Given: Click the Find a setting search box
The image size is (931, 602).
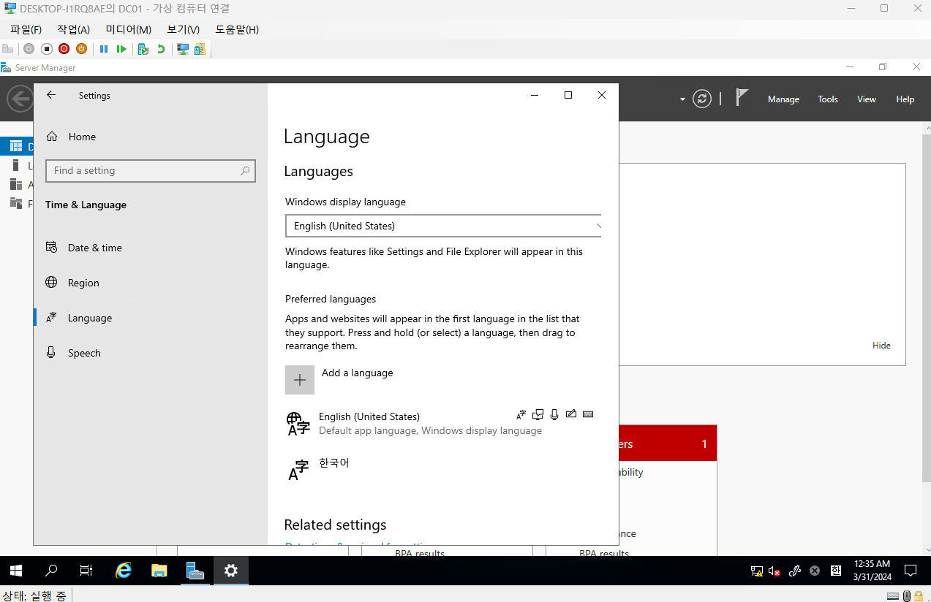Looking at the screenshot, I should [x=151, y=171].
